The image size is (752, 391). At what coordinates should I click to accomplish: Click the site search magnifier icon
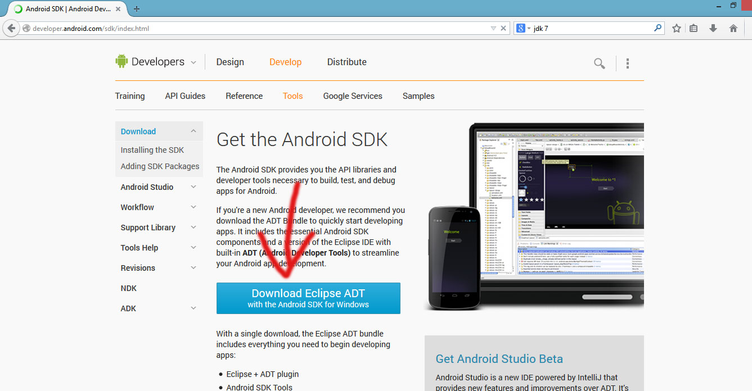(600, 63)
